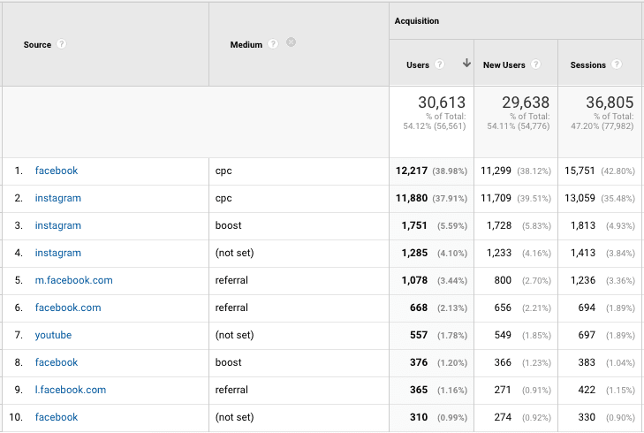The width and height of the screenshot is (644, 433).
Task: Open the l.facebook.com source link
Action: pyautogui.click(x=71, y=390)
